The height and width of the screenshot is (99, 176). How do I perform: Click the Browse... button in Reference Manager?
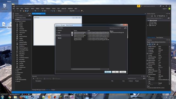[x=108, y=72]
